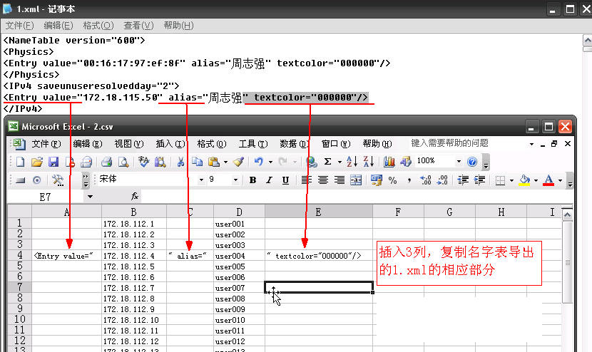
Task: Cut selection with the scissors icon
Action: coord(180,162)
